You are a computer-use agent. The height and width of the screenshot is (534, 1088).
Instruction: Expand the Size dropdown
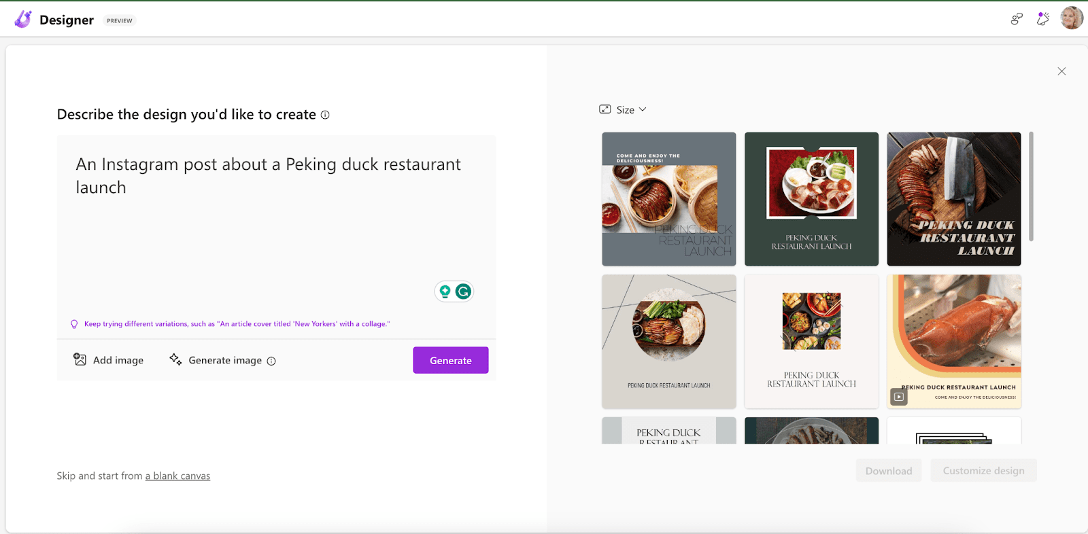pos(623,109)
